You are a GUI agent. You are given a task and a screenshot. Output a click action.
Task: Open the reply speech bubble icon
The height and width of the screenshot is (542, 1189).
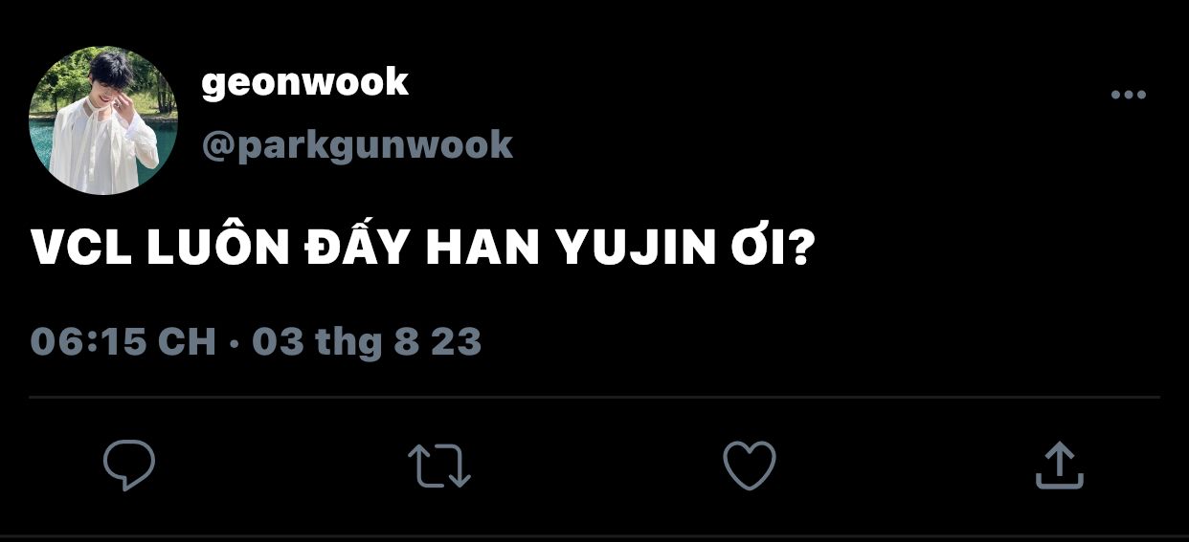point(129,466)
